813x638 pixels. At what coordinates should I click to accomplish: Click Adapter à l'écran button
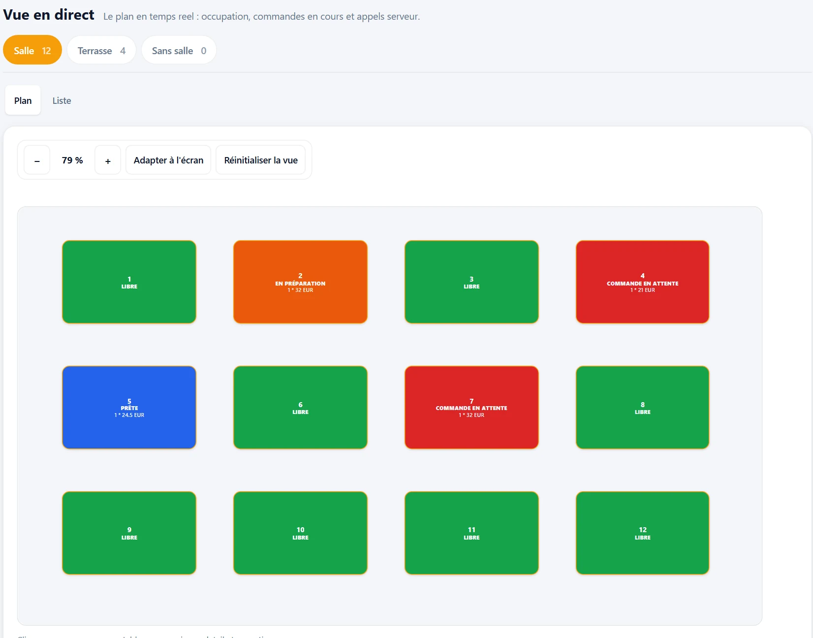[x=168, y=160]
